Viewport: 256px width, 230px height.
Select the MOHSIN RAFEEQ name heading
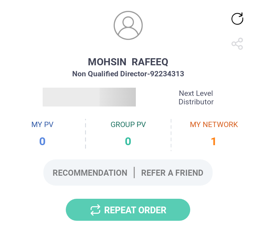pyautogui.click(x=128, y=62)
